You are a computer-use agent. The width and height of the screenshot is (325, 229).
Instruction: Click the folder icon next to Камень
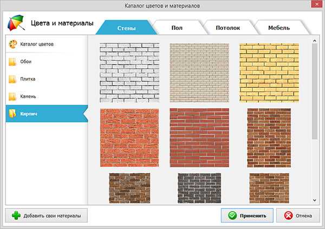(12, 96)
